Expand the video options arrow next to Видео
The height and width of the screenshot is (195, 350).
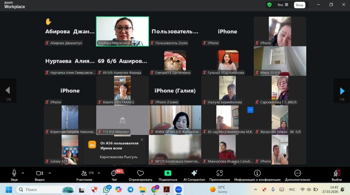click(49, 173)
